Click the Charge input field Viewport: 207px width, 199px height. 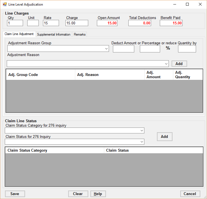pyautogui.click(x=77, y=23)
